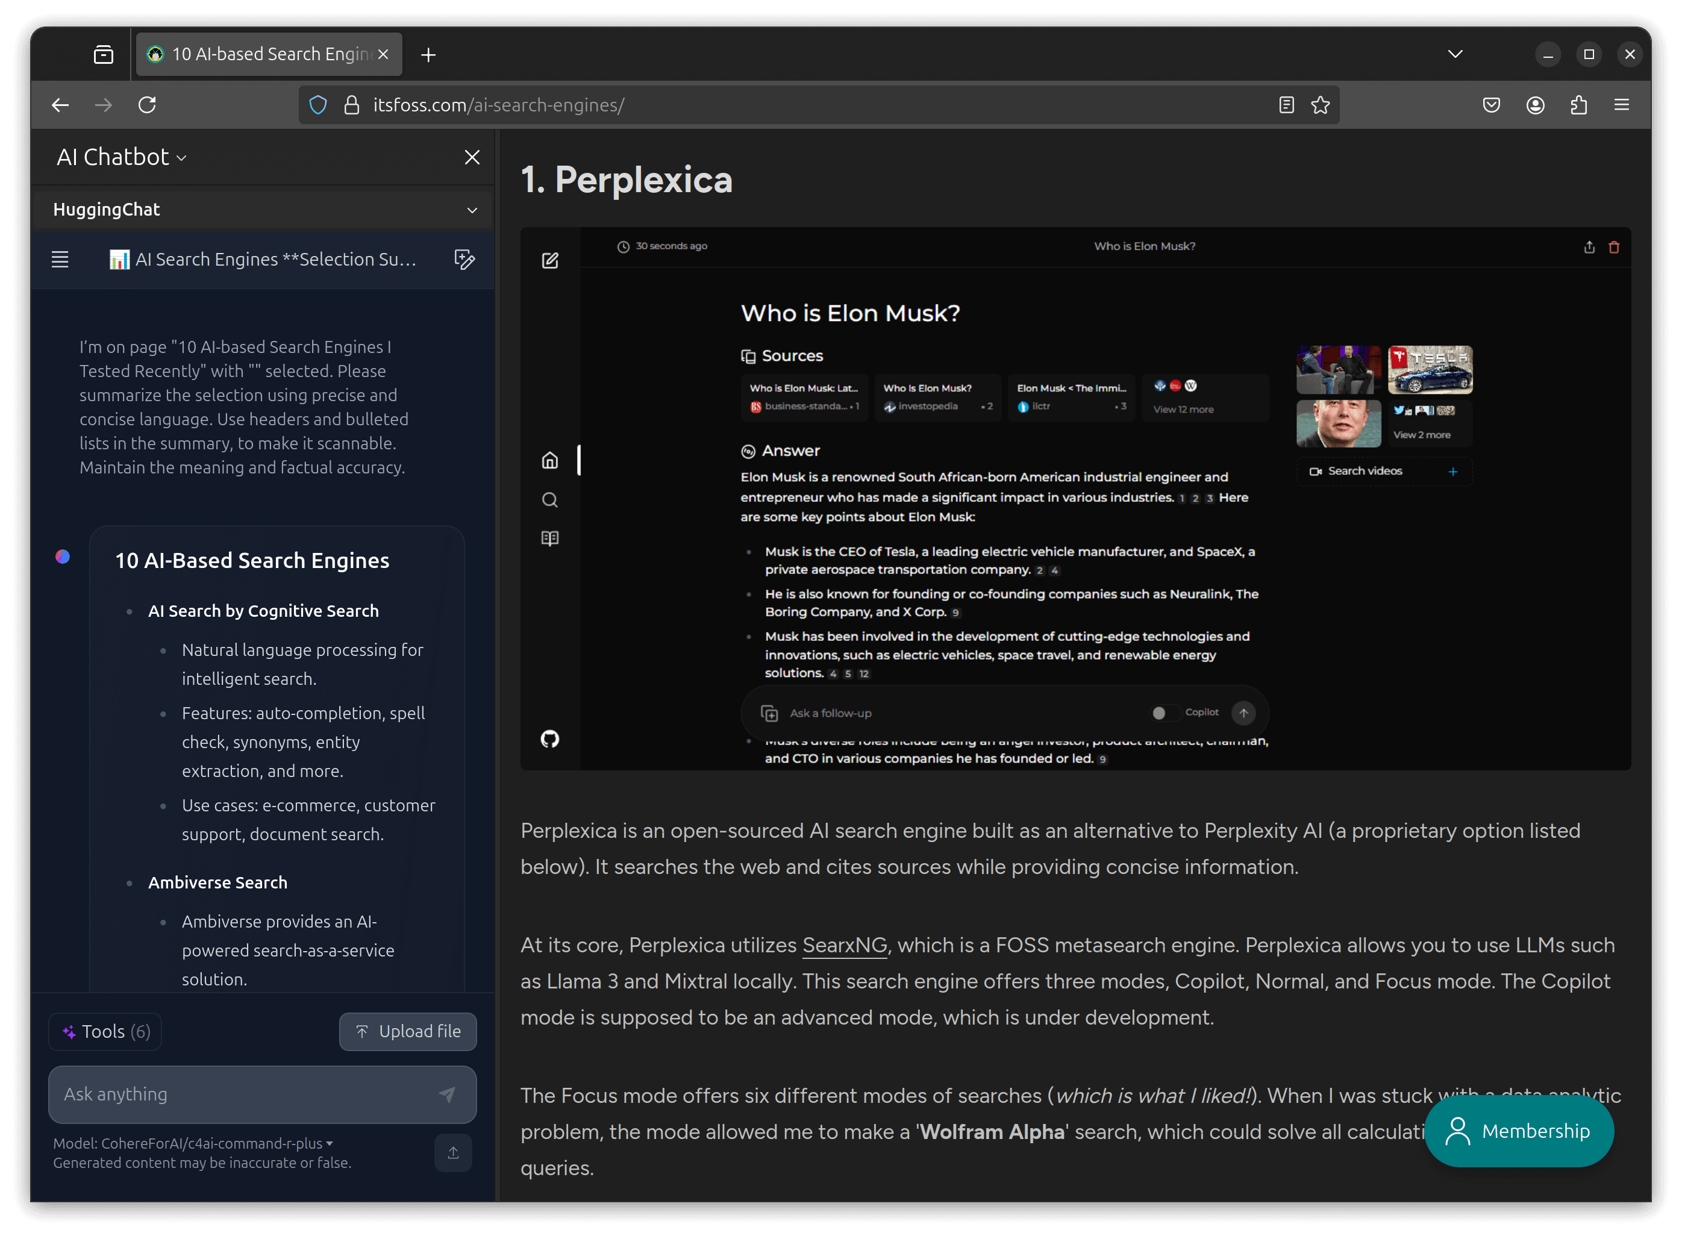Bookmark the page with the star
1682x1236 pixels.
pos(1319,105)
